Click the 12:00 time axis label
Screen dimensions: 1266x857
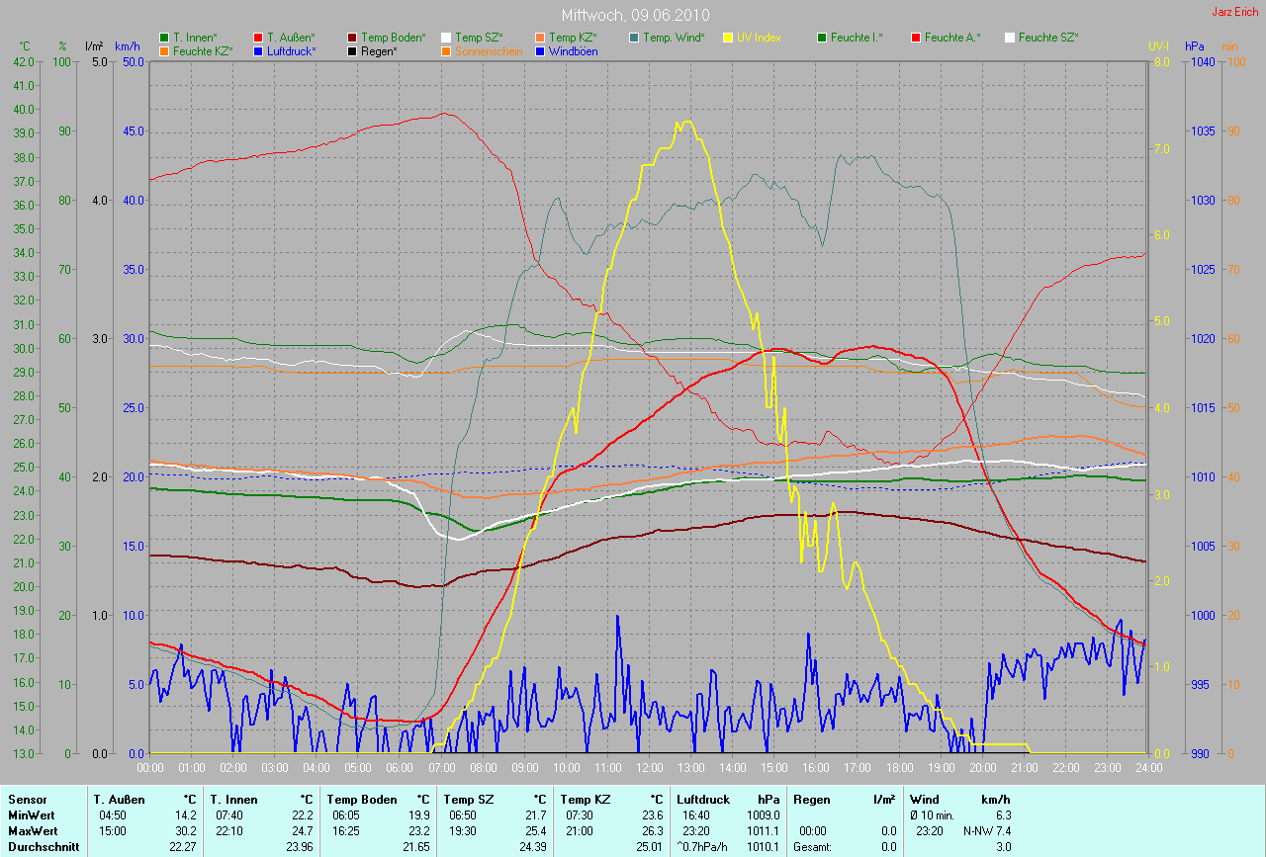click(x=649, y=768)
